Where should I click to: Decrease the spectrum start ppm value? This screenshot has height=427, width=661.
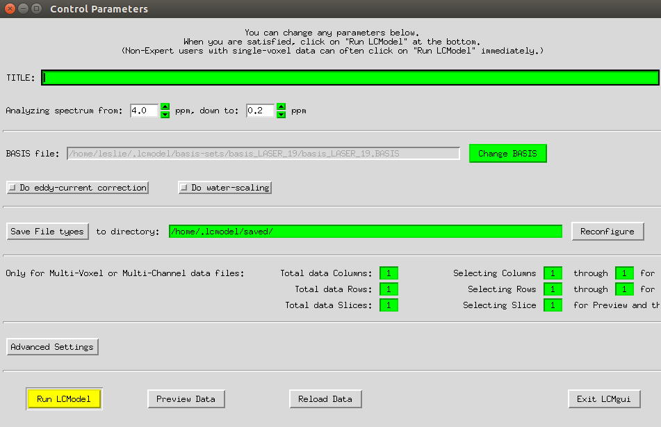pos(165,115)
